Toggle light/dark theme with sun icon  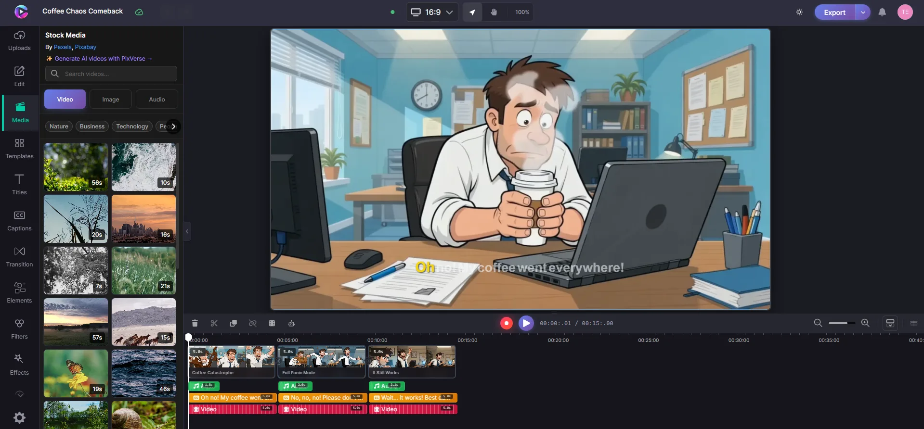[x=799, y=12]
